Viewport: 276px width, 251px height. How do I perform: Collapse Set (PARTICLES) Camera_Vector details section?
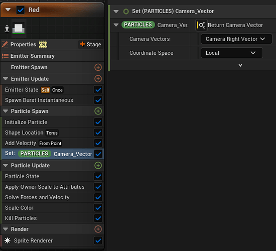click(x=116, y=12)
